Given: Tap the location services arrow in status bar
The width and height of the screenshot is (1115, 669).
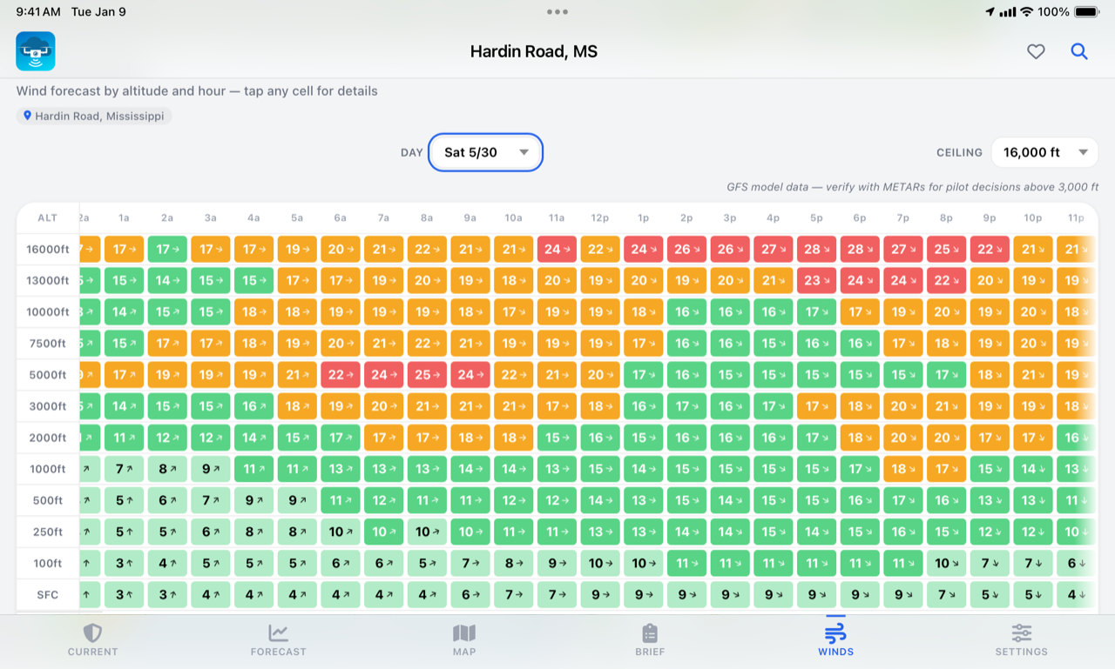Looking at the screenshot, I should [x=990, y=12].
